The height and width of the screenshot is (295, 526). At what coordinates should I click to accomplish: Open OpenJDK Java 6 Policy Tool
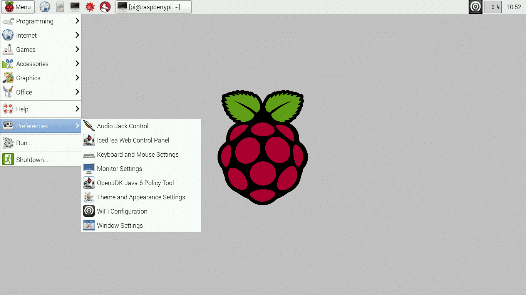click(141, 183)
